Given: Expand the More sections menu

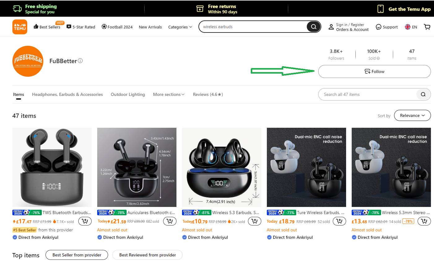Looking at the screenshot, I should (x=168, y=94).
